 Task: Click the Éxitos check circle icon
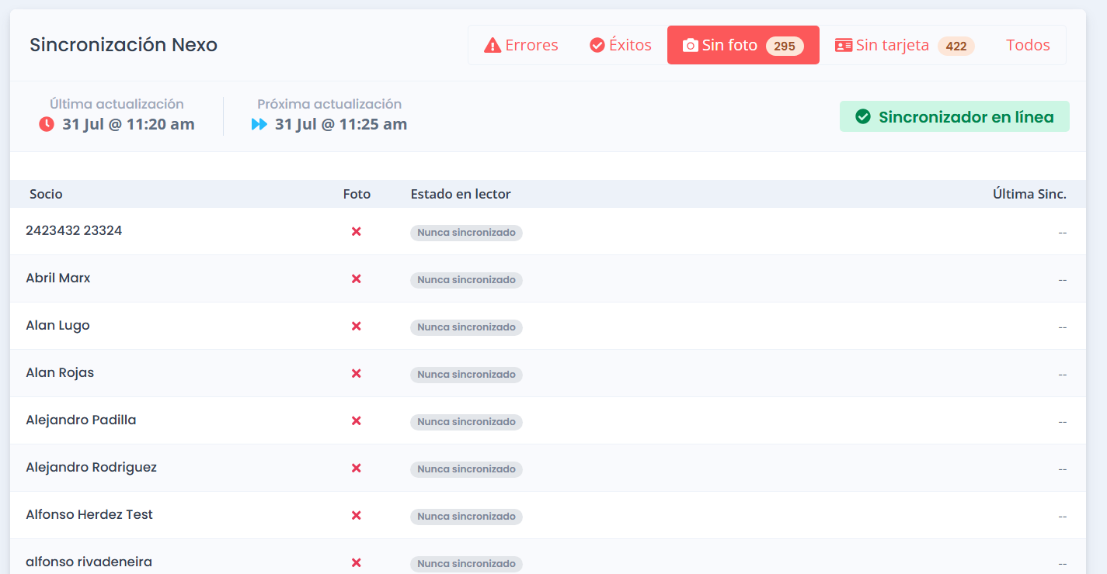click(597, 46)
